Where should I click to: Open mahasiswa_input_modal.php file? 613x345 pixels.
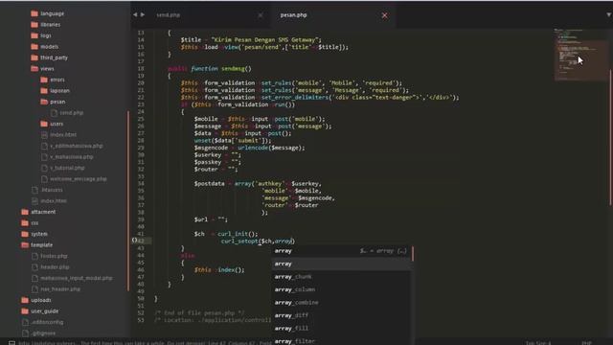(x=77, y=278)
